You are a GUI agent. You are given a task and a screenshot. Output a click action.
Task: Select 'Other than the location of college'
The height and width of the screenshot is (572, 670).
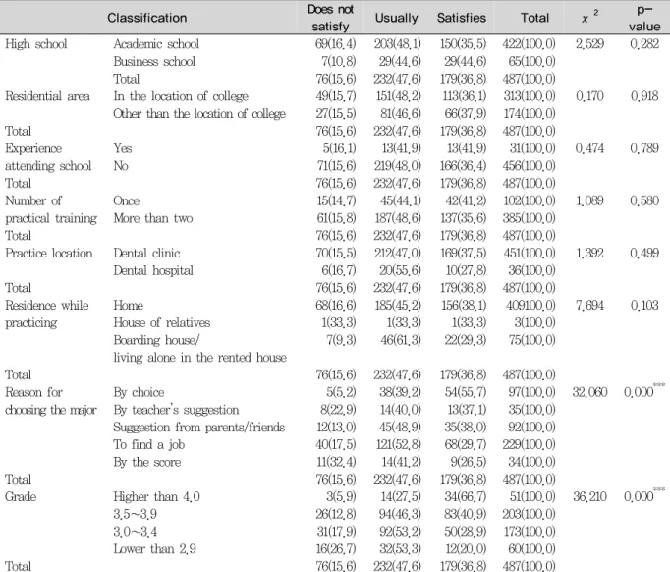(199, 114)
